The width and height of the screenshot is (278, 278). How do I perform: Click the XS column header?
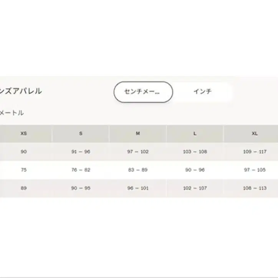(24, 134)
